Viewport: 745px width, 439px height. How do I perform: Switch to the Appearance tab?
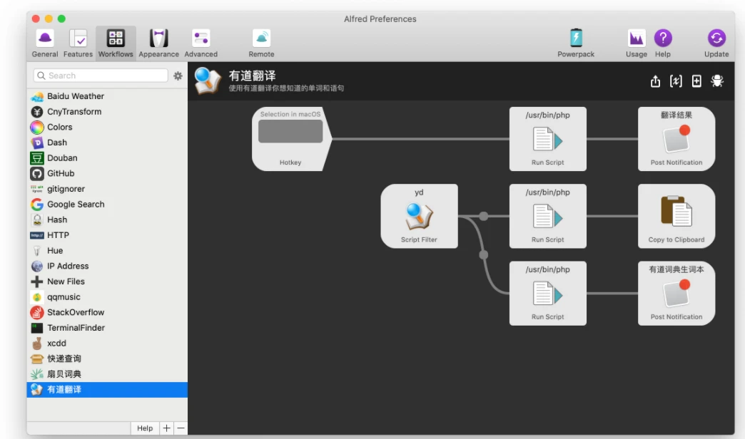pos(158,43)
